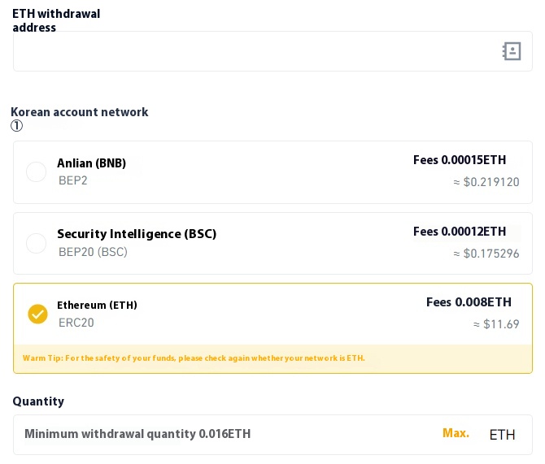The image size is (545, 464).
Task: Open address book icon in withdrawal field
Action: click(x=511, y=51)
